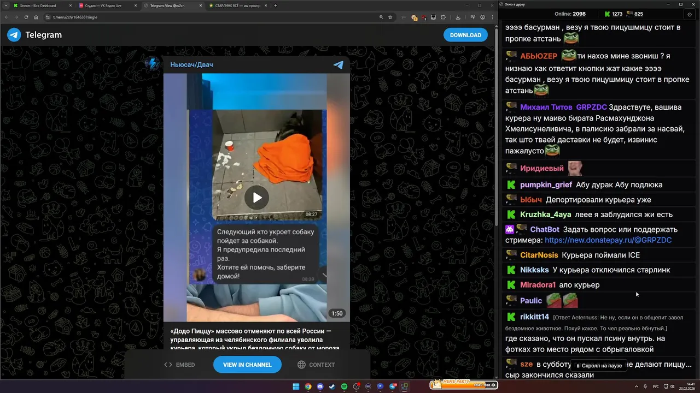Image resolution: width=700 pixels, height=393 pixels.
Task: Go to browser home page
Action: coord(36,17)
